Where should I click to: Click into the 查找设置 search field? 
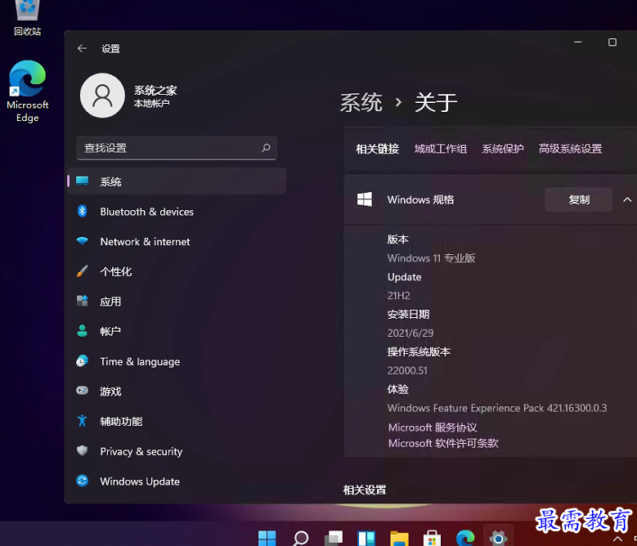coord(177,148)
